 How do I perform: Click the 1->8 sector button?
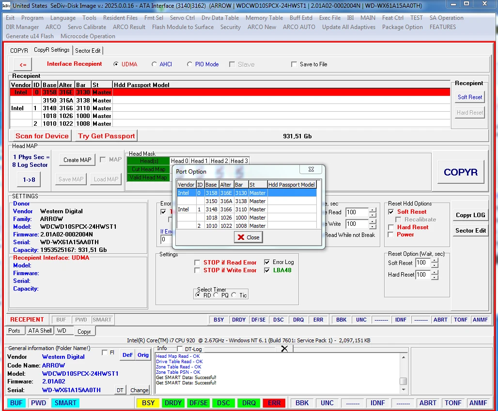(x=29, y=179)
